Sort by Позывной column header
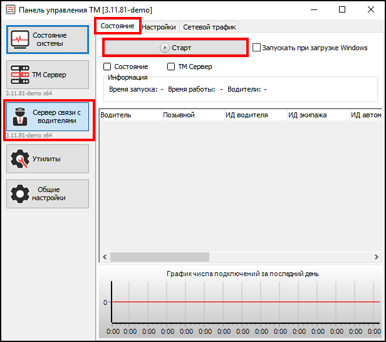386x342 pixels. (192, 115)
